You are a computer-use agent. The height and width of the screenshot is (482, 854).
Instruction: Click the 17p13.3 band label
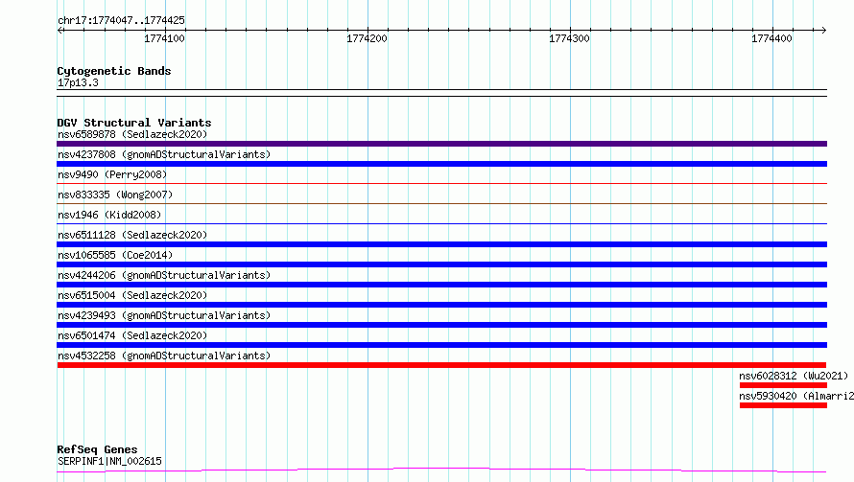coord(78,82)
